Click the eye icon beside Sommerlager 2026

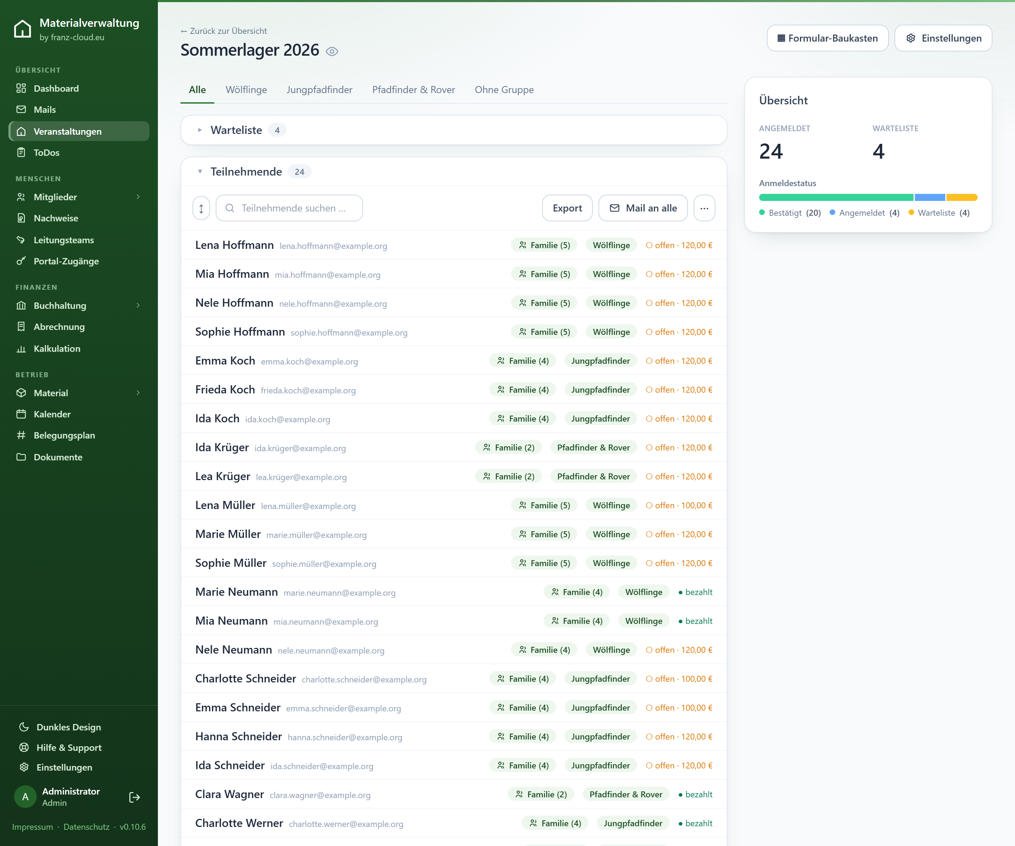pos(332,51)
